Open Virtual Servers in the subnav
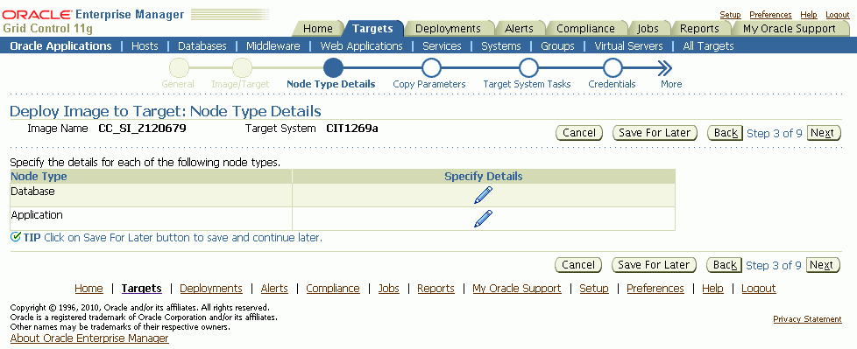Image resolution: width=857 pixels, height=349 pixels. tap(628, 46)
